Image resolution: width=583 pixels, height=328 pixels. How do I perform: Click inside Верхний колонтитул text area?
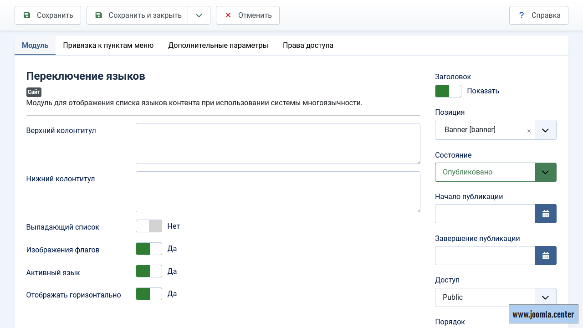[x=277, y=143]
